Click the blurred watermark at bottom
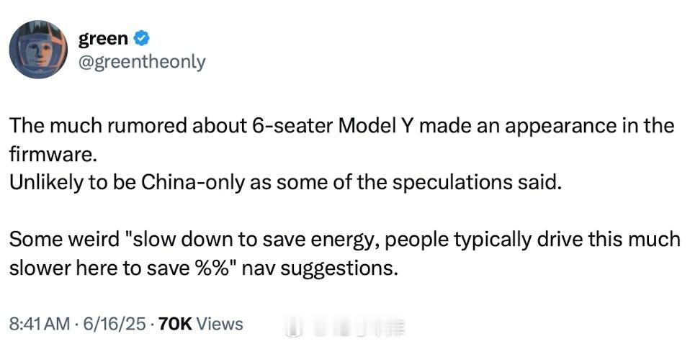 click(x=346, y=326)
